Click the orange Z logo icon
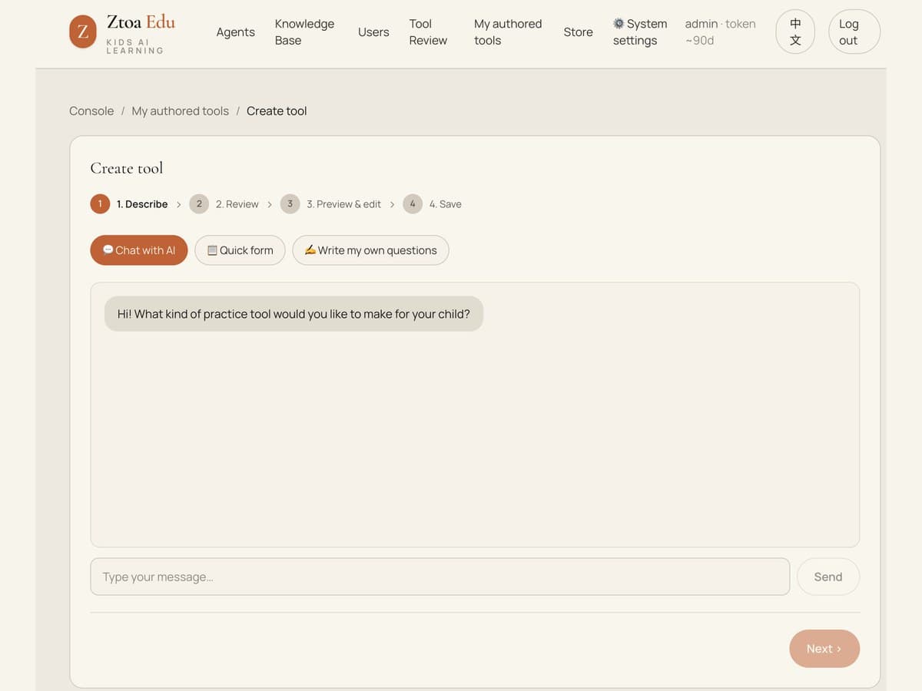 [x=83, y=31]
